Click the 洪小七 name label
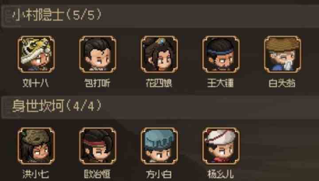319x181 pixels. [x=36, y=174]
